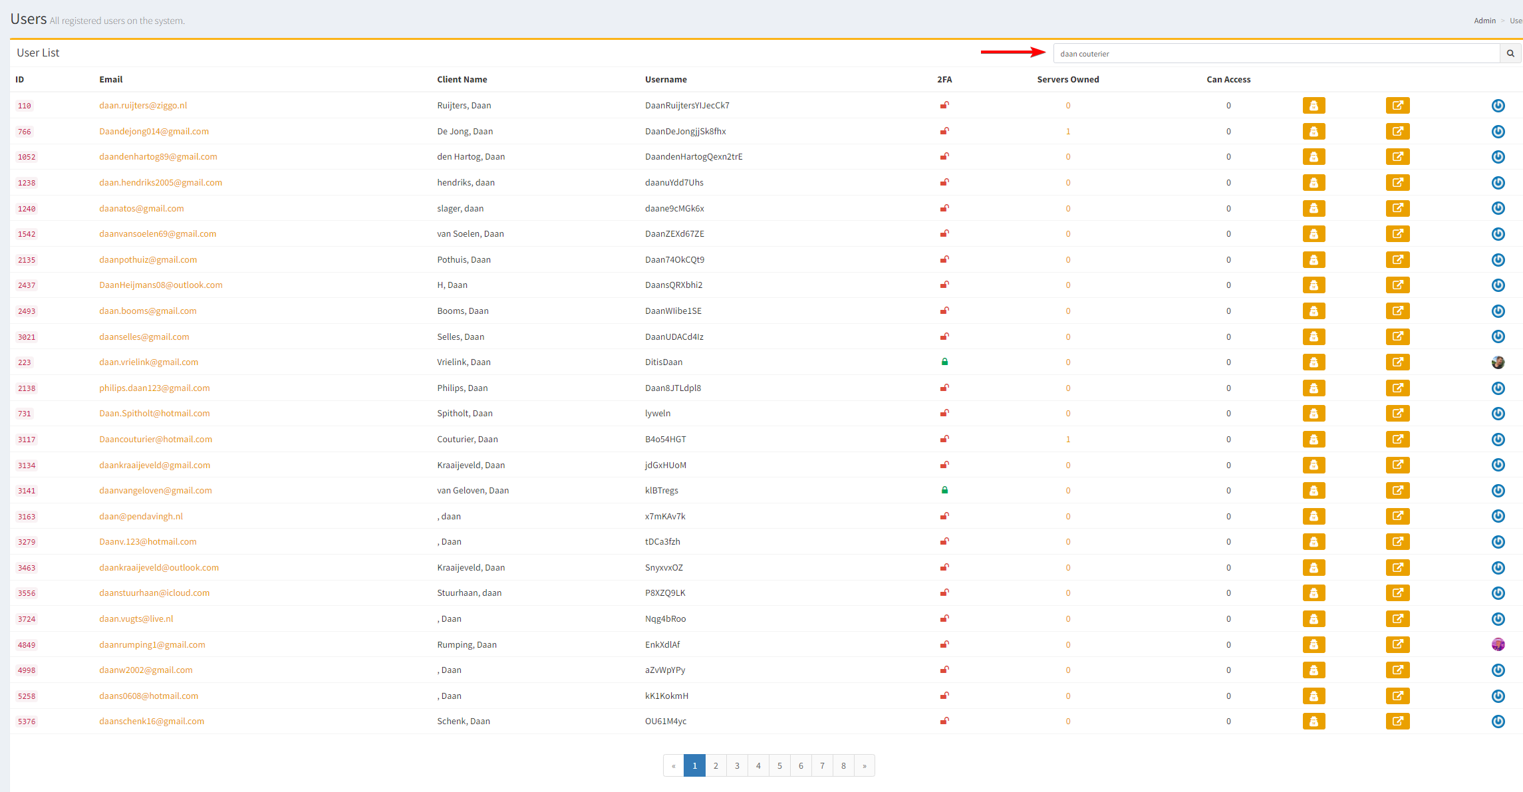Click spy icon for van Geloven, Daan
1523x792 pixels.
click(x=1314, y=491)
